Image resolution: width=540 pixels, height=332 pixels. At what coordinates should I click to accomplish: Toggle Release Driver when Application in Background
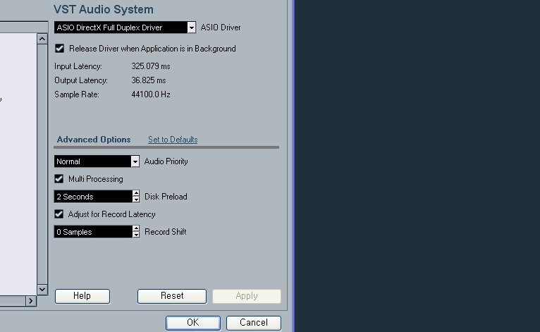pos(60,48)
